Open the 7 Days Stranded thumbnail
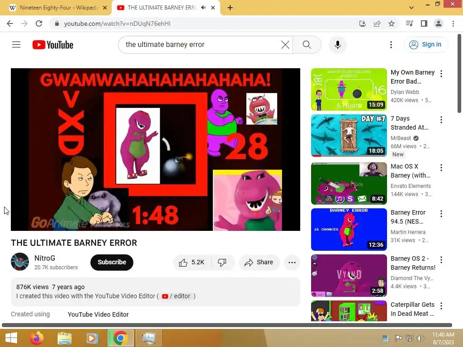 pos(349,136)
